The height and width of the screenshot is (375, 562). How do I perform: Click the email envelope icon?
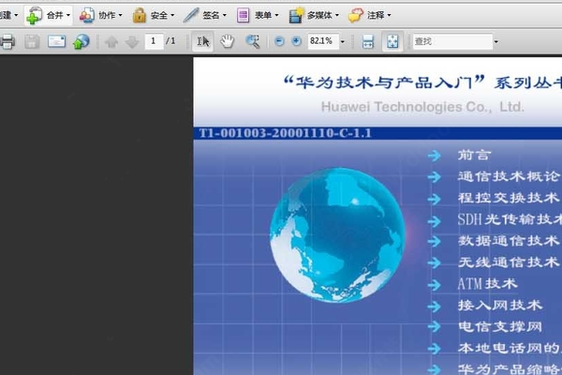[x=56, y=41]
